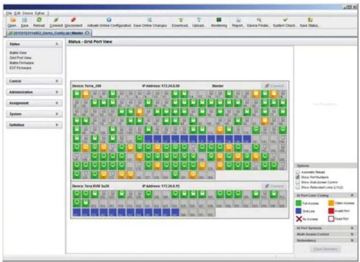
Task: Click the 'Status - Grid Port View' heading
Action: (x=90, y=41)
